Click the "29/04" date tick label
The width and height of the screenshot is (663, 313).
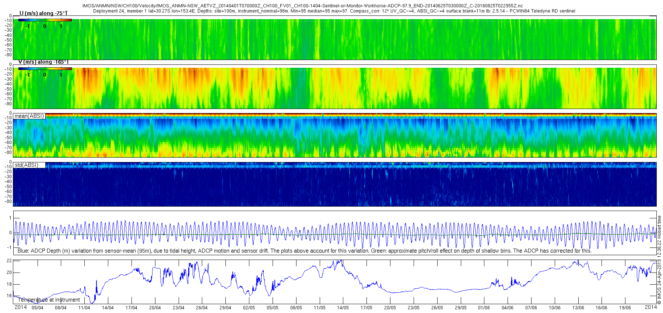click(225, 308)
